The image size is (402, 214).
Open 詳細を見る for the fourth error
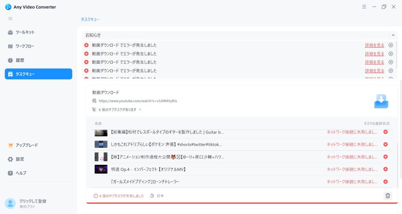[374, 70]
